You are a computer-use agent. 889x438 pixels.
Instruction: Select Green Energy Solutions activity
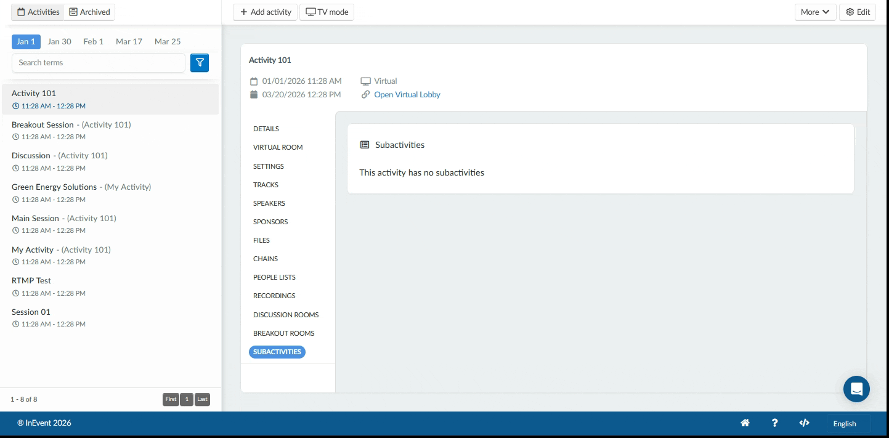tap(110, 193)
